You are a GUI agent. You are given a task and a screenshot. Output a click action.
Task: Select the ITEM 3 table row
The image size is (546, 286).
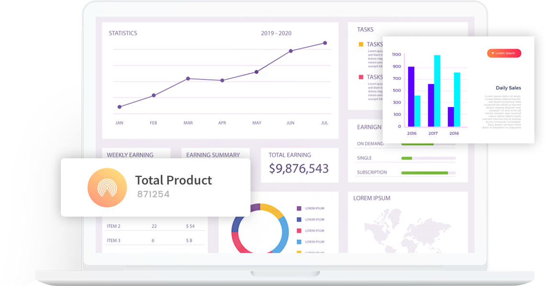coord(154,241)
